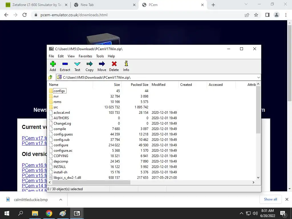The width and height of the screenshot is (292, 219).
Task: Open the Info toolbar icon
Action: click(126, 66)
